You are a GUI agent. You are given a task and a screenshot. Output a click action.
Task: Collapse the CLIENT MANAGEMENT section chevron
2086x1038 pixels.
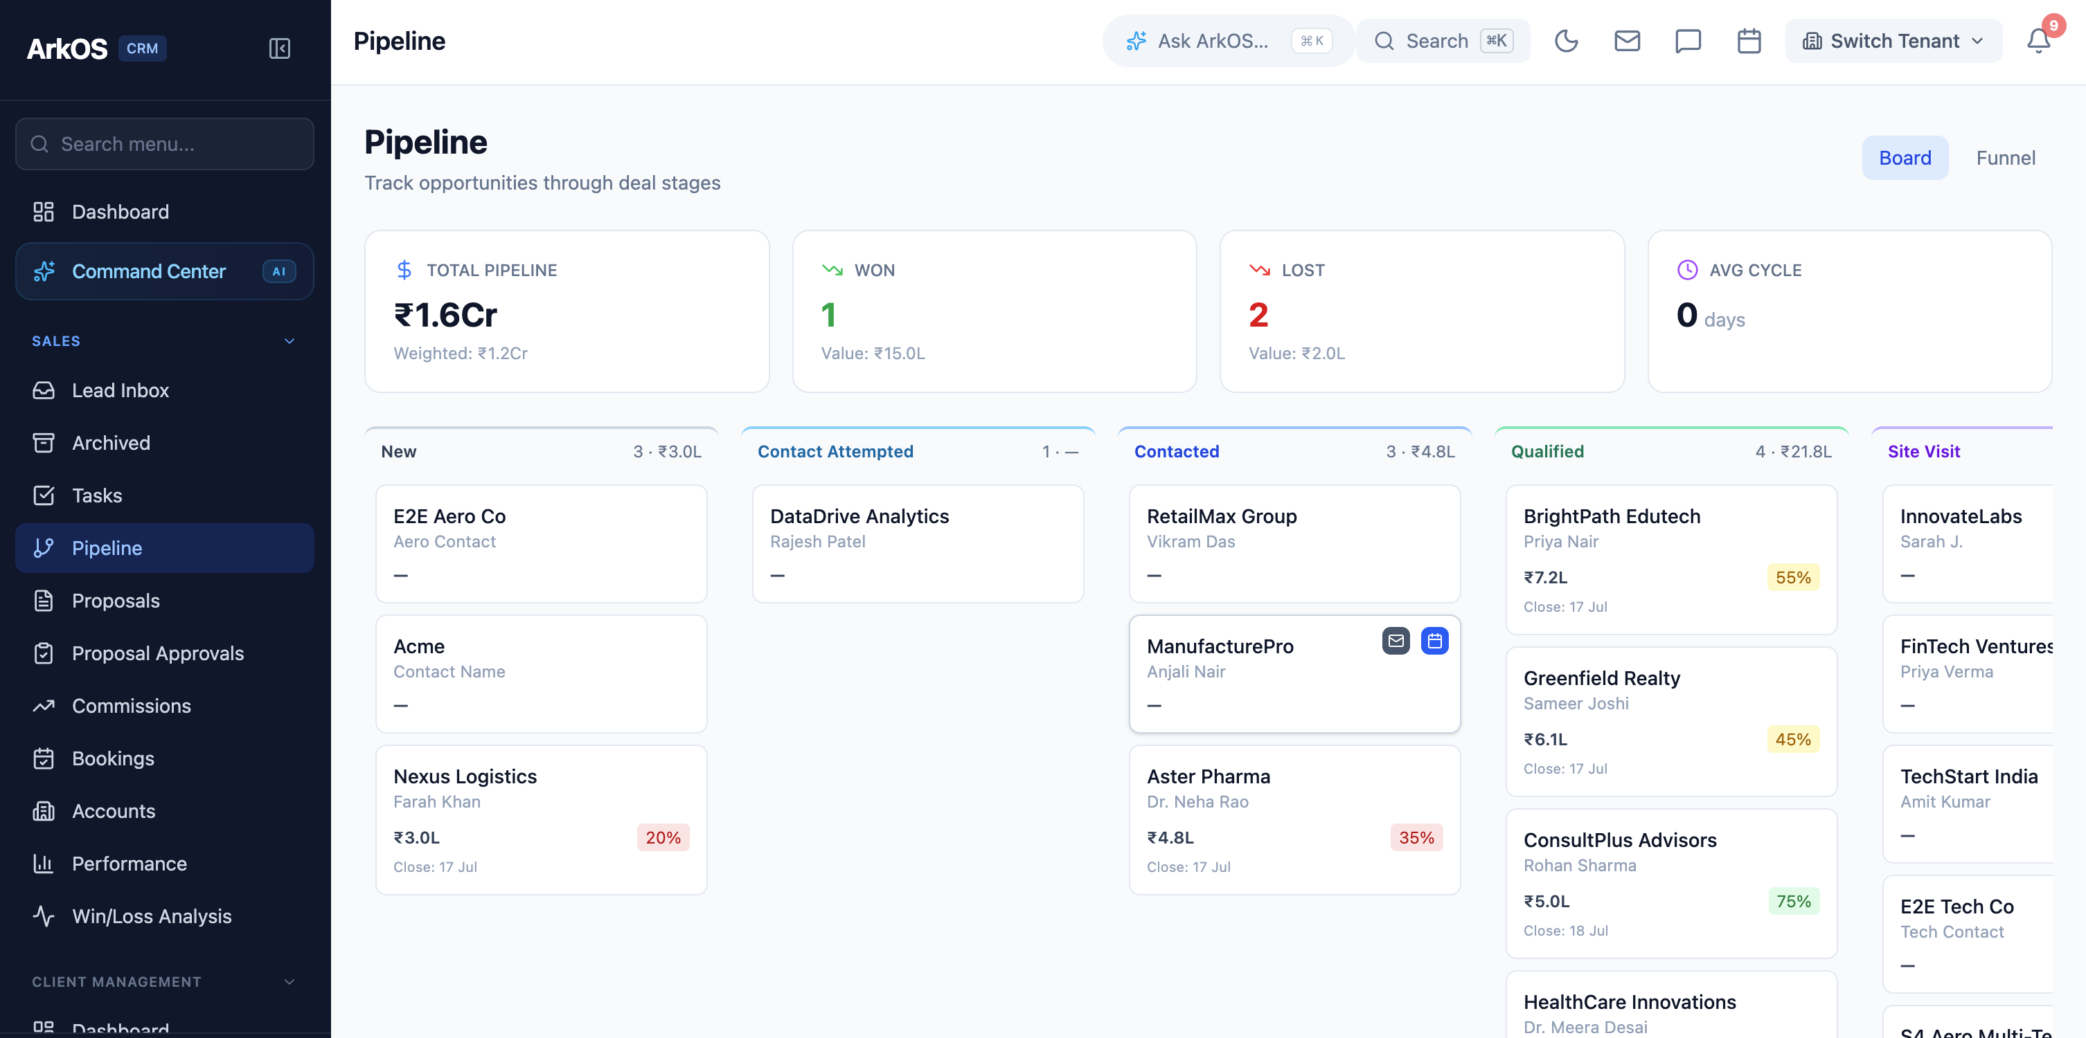[x=289, y=982]
